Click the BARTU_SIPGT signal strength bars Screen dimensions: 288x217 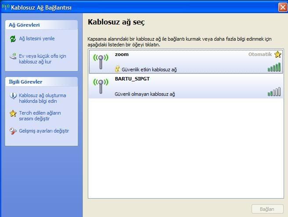coord(274,92)
